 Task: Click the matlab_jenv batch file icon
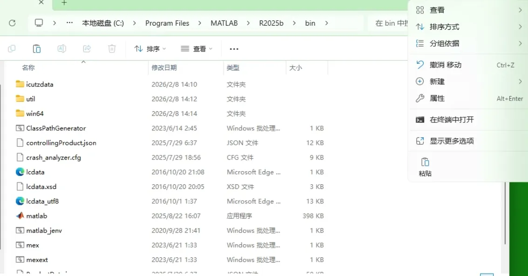20,230
